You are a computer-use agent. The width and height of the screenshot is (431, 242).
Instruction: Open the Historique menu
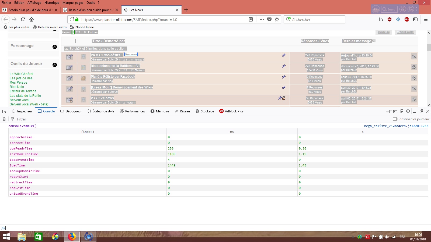52,3
